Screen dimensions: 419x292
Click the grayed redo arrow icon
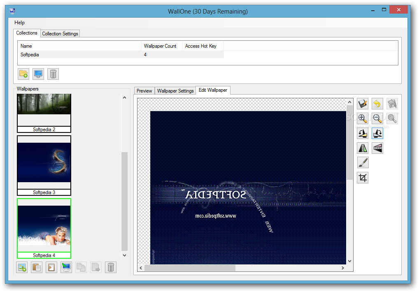coord(392,104)
